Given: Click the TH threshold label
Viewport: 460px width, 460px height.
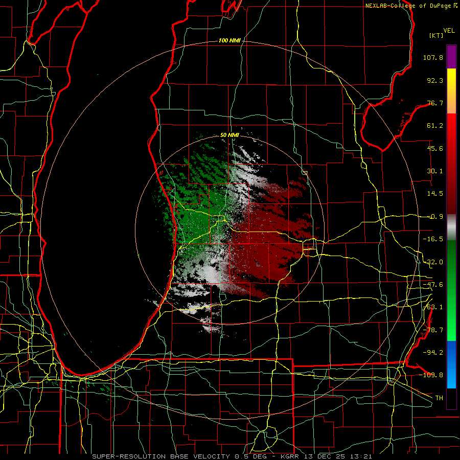Looking at the screenshot, I should click(439, 398).
